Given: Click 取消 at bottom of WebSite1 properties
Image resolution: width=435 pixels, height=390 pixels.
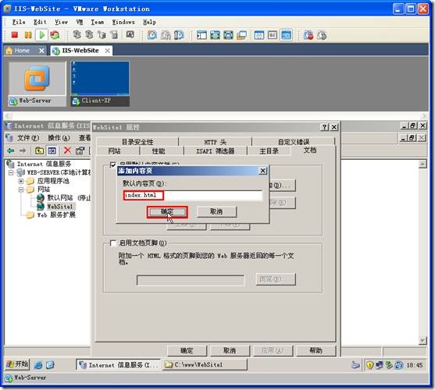Looking at the screenshot, I should 230,351.
